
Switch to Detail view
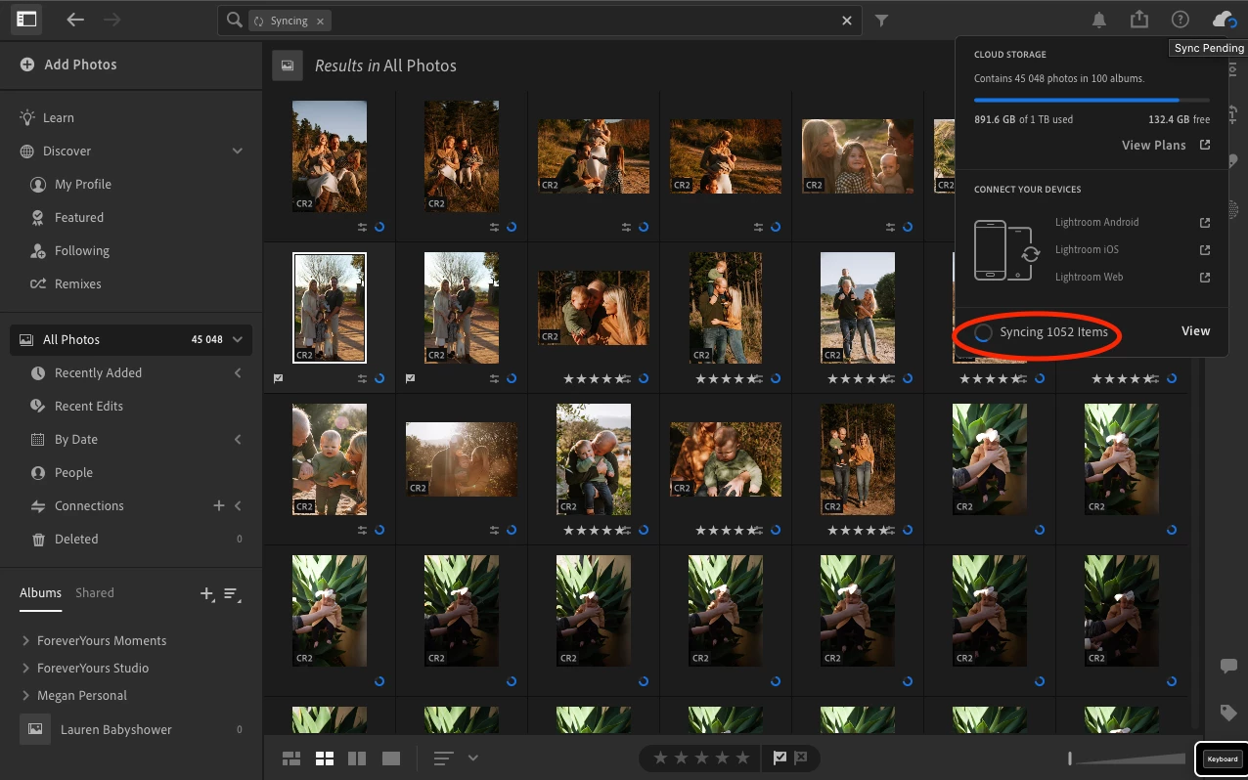click(x=390, y=758)
